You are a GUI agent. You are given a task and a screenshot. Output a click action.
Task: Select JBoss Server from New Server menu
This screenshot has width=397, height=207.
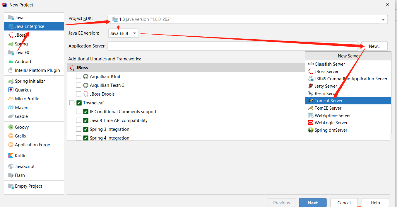[348, 72]
